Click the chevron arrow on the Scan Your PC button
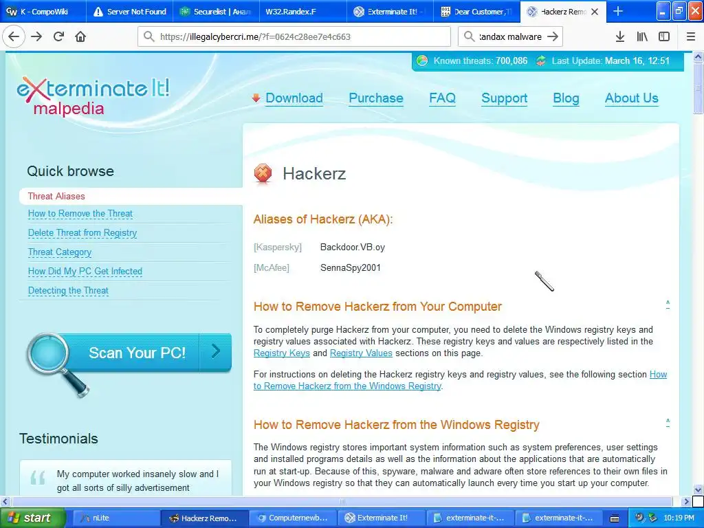The width and height of the screenshot is (704, 528). pos(215,351)
